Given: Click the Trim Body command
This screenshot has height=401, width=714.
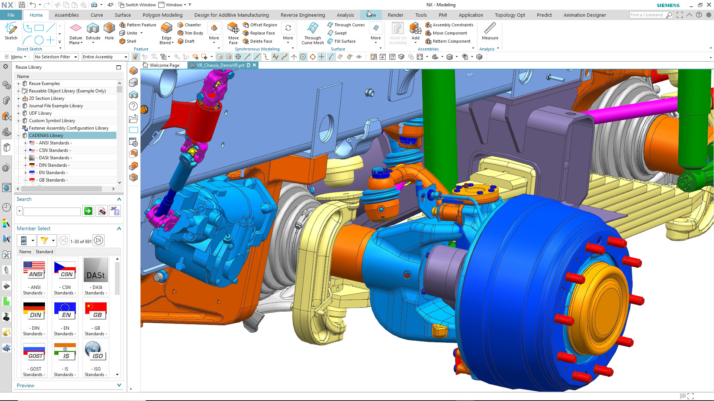Looking at the screenshot, I should click(190, 33).
